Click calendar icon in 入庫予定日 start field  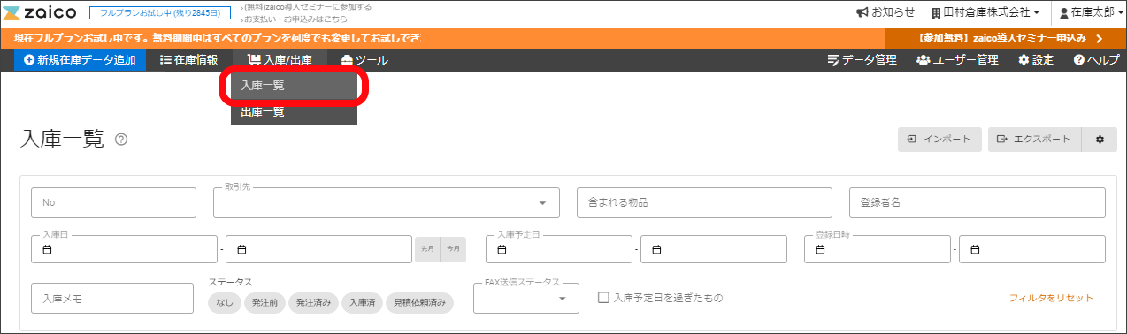502,250
